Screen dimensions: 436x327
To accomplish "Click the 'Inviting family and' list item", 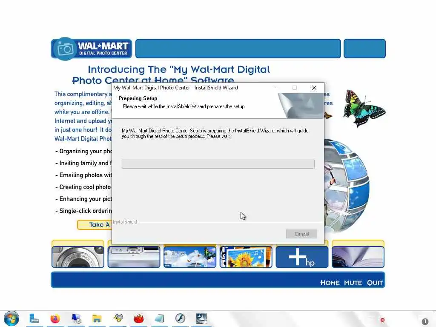I will pyautogui.click(x=84, y=163).
